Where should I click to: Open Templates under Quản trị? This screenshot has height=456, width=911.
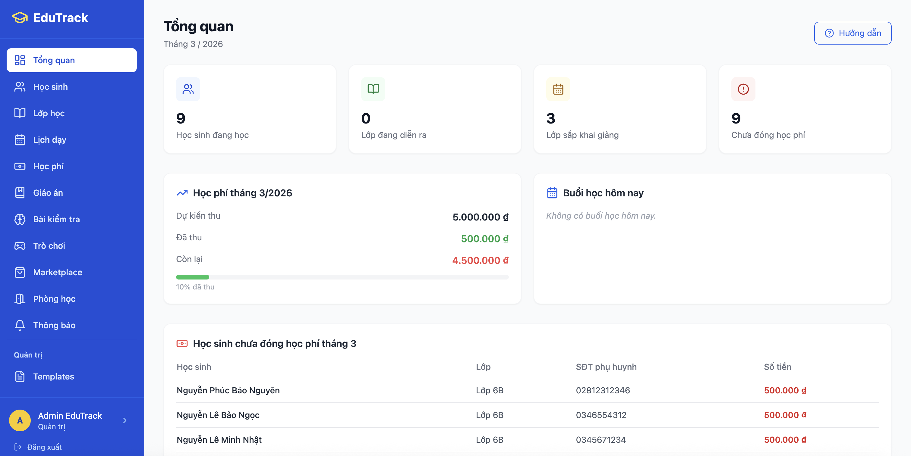53,376
